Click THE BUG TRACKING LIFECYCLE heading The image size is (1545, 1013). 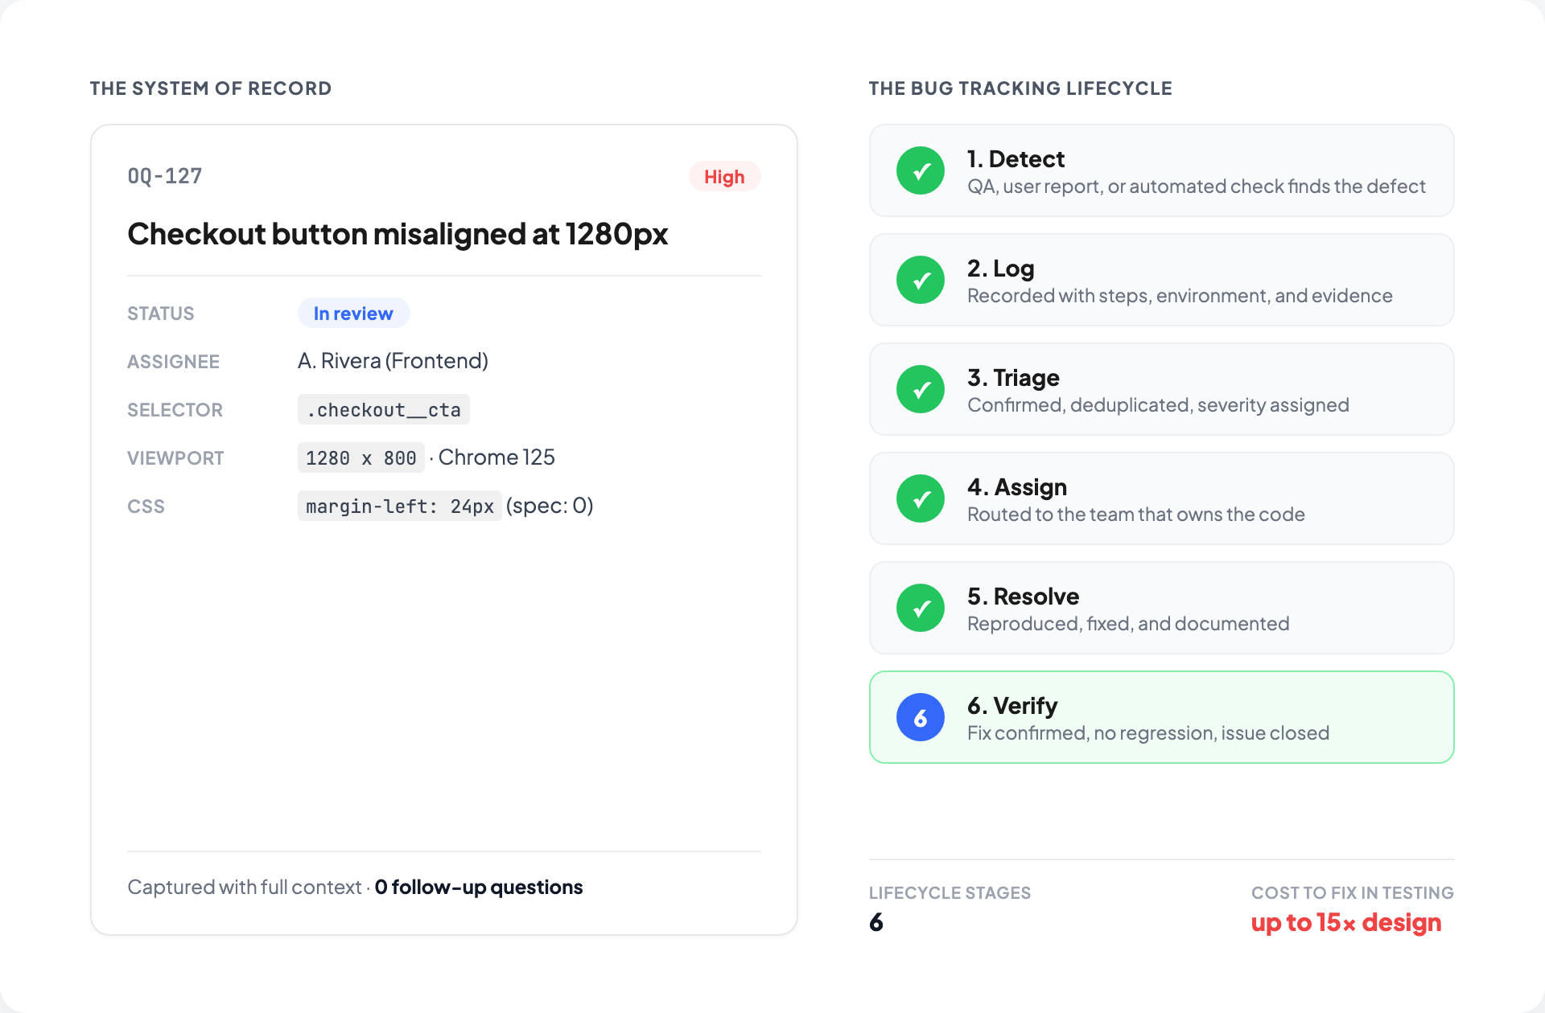pos(1020,88)
